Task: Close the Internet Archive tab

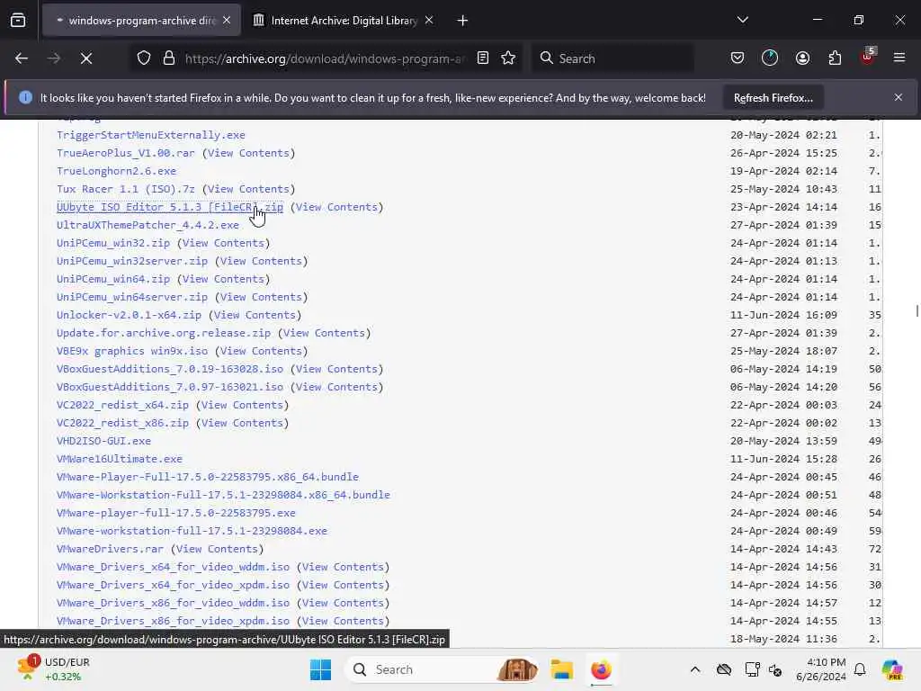Action: point(429,21)
